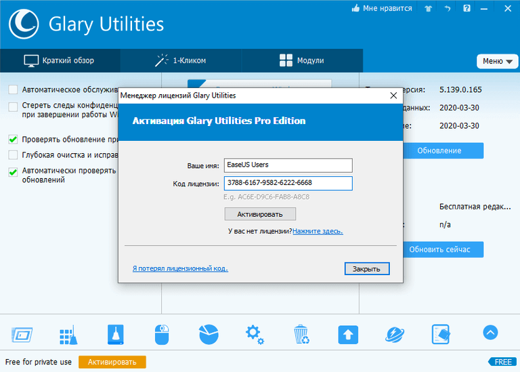Click 'Free for private use' status text
The height and width of the screenshot is (372, 520).
[x=39, y=362]
